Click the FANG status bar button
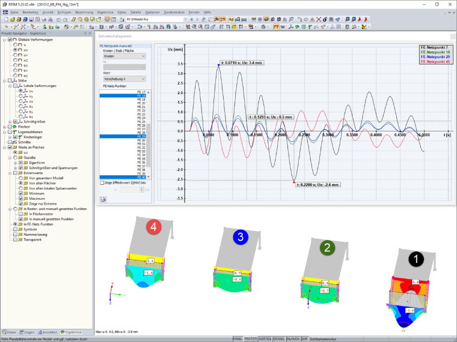This screenshot has height=342, width=457. pyautogui.click(x=238, y=339)
